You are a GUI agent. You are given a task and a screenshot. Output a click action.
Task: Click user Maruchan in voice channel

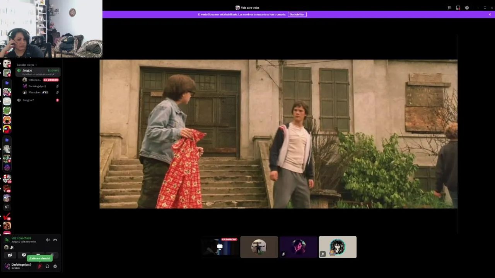point(41,92)
